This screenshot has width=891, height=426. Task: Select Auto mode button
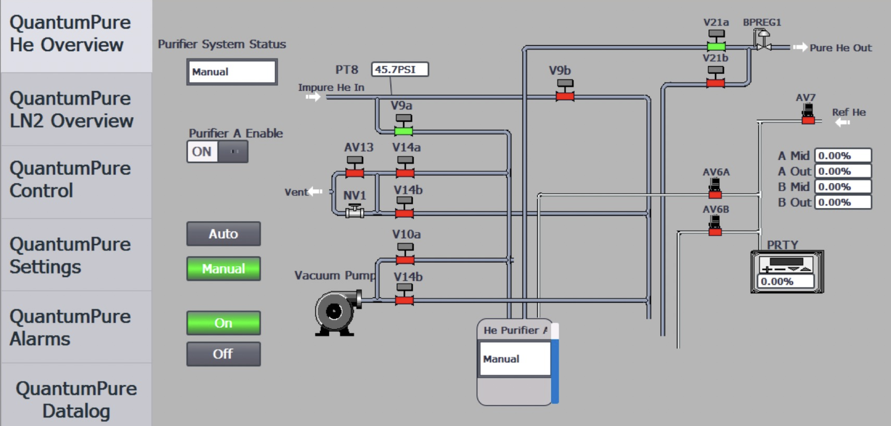pyautogui.click(x=223, y=234)
